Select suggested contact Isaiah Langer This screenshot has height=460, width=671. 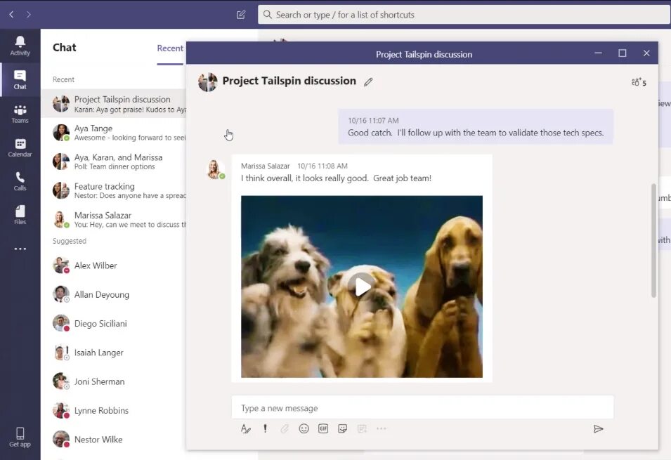[113, 353]
